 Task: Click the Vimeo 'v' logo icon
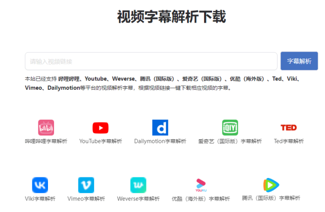(86, 185)
